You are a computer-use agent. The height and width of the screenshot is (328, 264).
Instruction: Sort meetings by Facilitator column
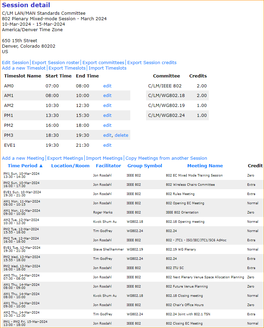(x=108, y=166)
